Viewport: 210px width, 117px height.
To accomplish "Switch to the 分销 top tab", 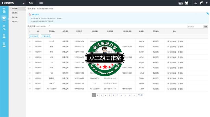I will 41,3.
